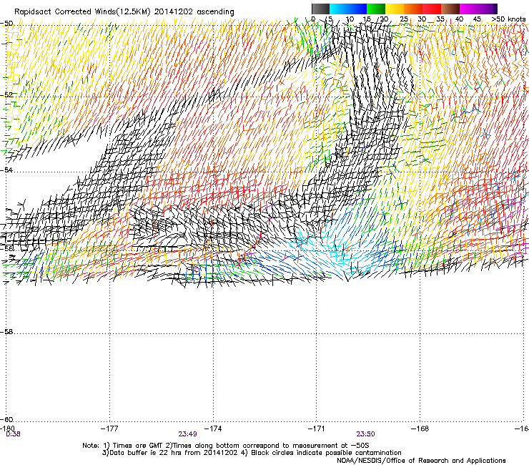The height and width of the screenshot is (465, 529).
Task: Click the -56 latitude axis label
Action: 6,248
